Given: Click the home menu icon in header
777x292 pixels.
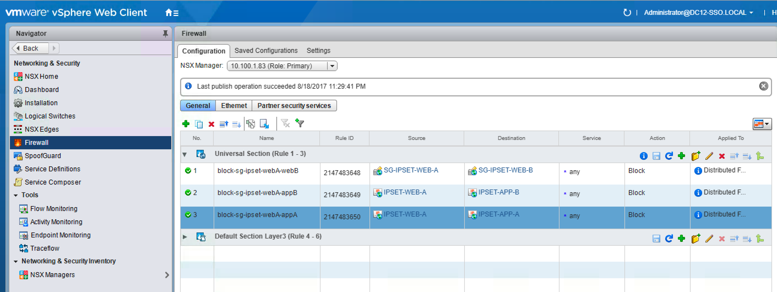Looking at the screenshot, I should click(x=172, y=13).
